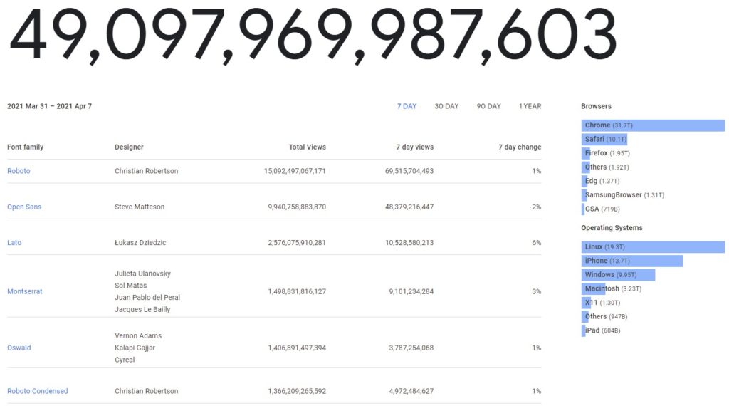Select the Linux operating system bar
The image size is (729, 406).
tap(653, 246)
